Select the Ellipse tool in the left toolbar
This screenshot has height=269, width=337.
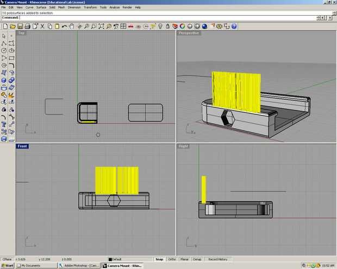11,50
